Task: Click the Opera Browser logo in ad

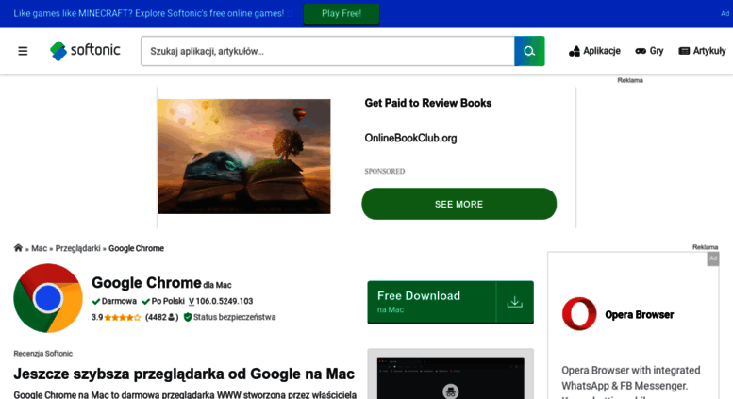Action: [x=579, y=314]
